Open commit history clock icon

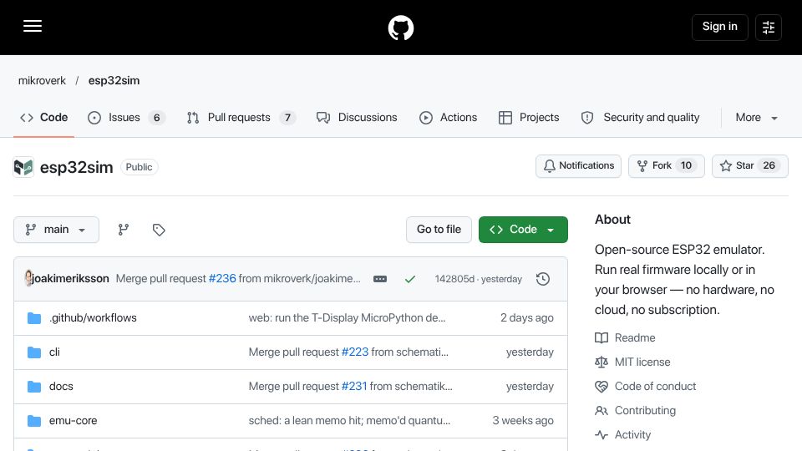(x=543, y=279)
